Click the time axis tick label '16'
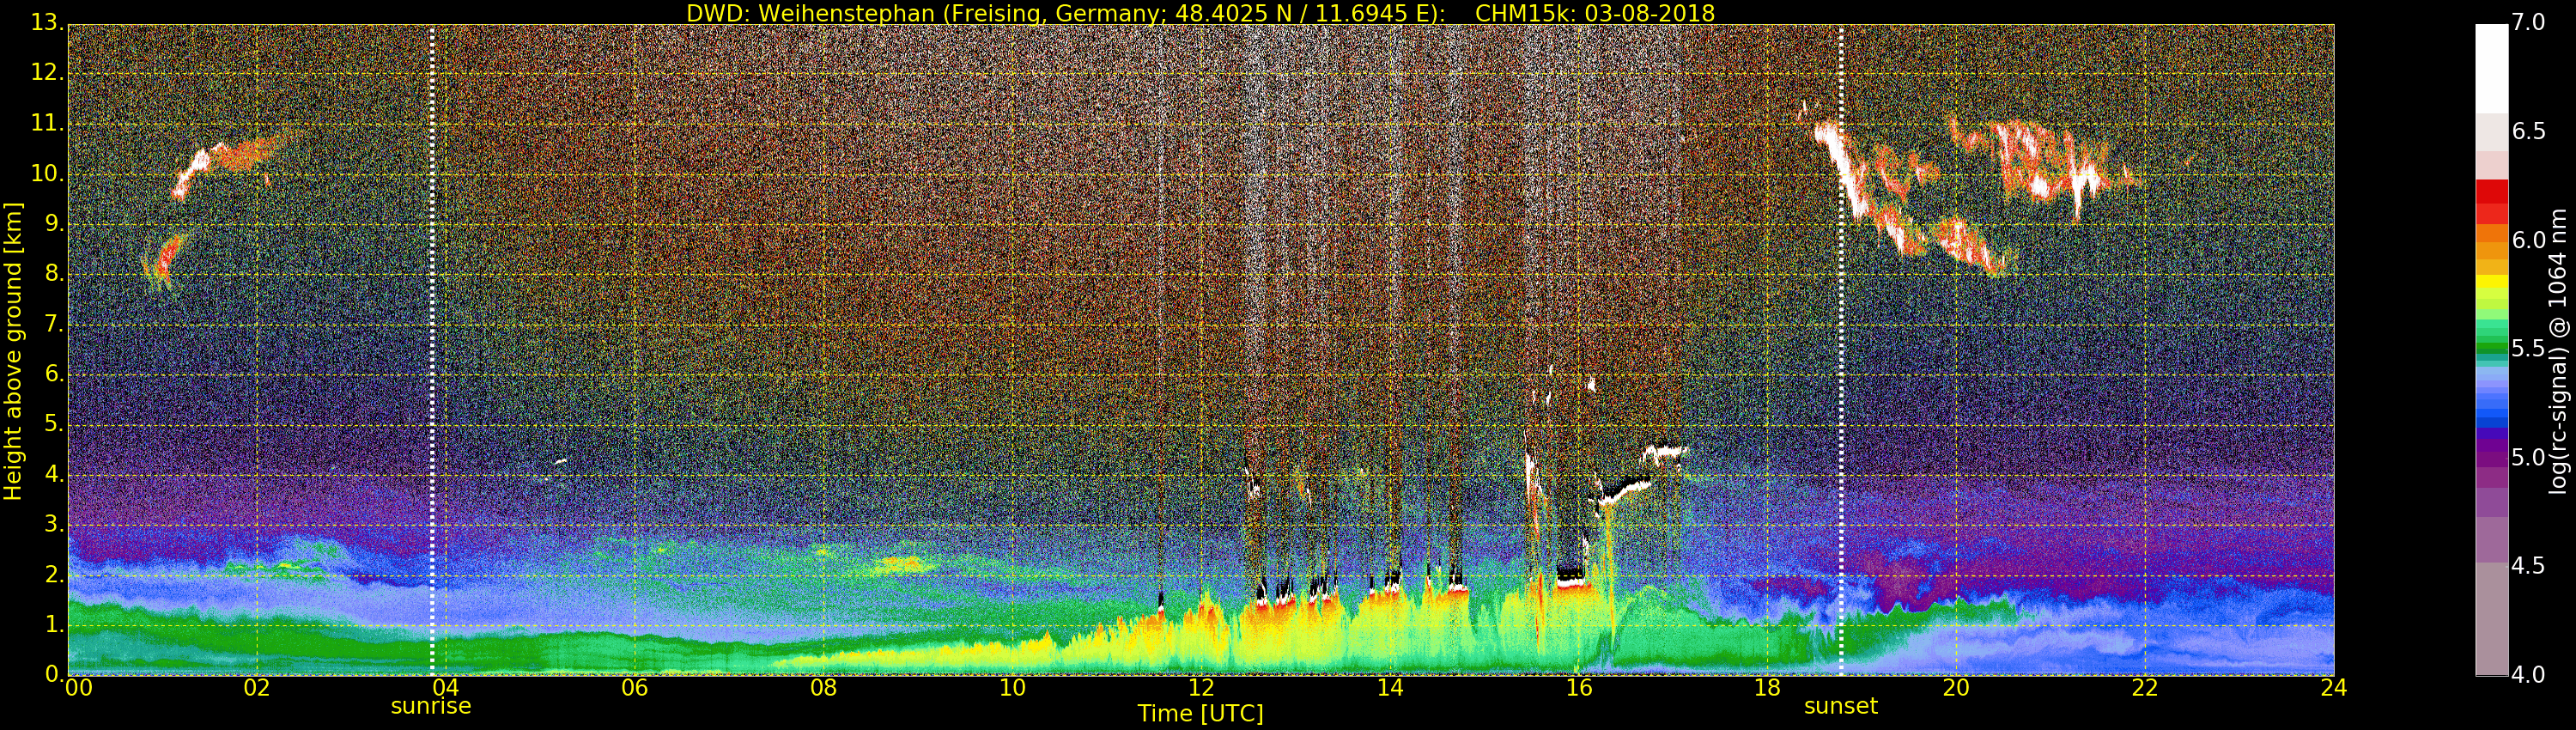The height and width of the screenshot is (730, 2576). click(x=1579, y=687)
